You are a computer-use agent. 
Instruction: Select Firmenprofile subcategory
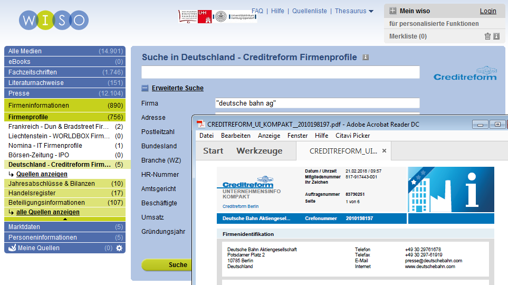(x=65, y=117)
